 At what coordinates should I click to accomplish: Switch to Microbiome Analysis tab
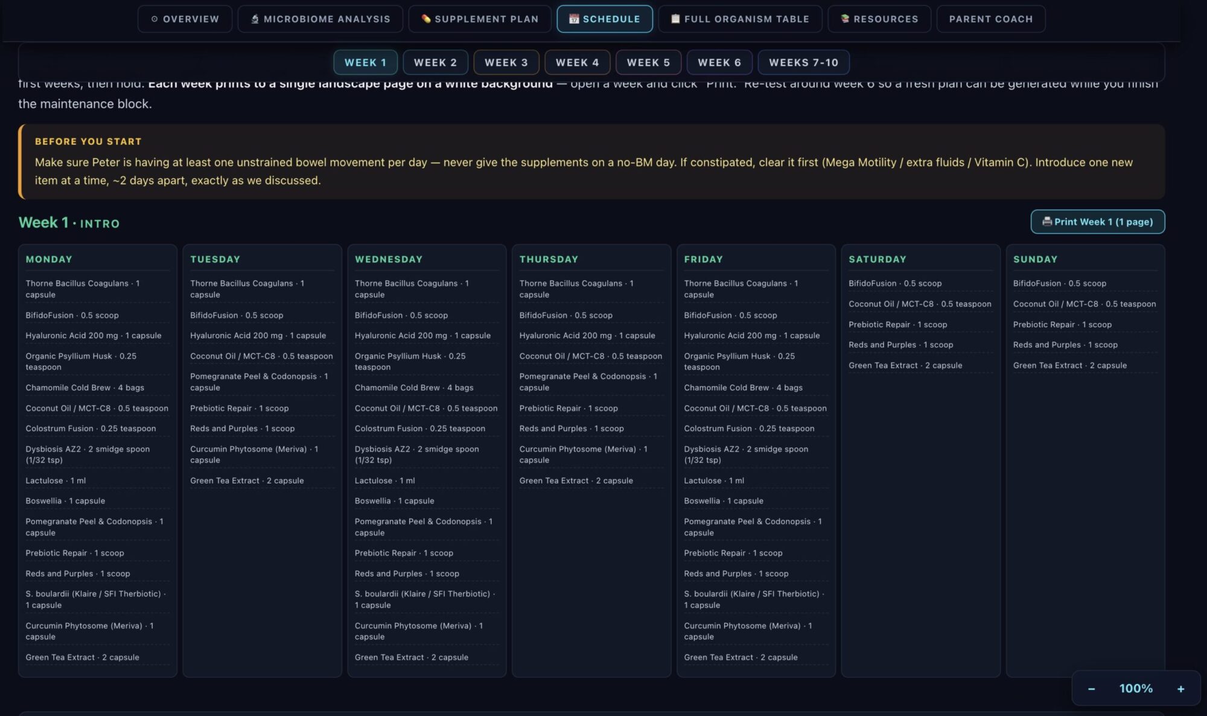(x=320, y=19)
